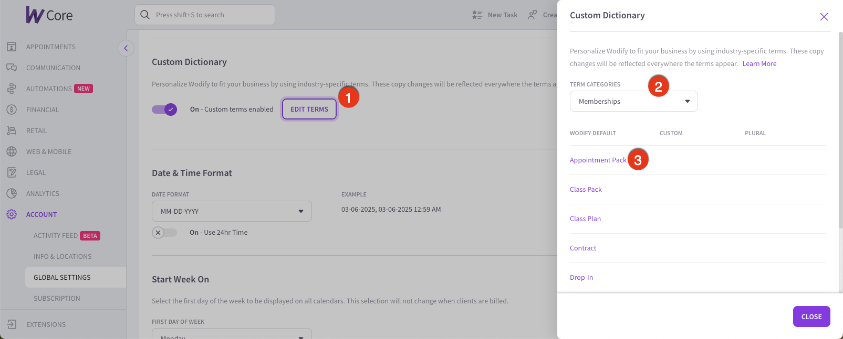
Task: Select the Account menu item
Action: [x=41, y=214]
